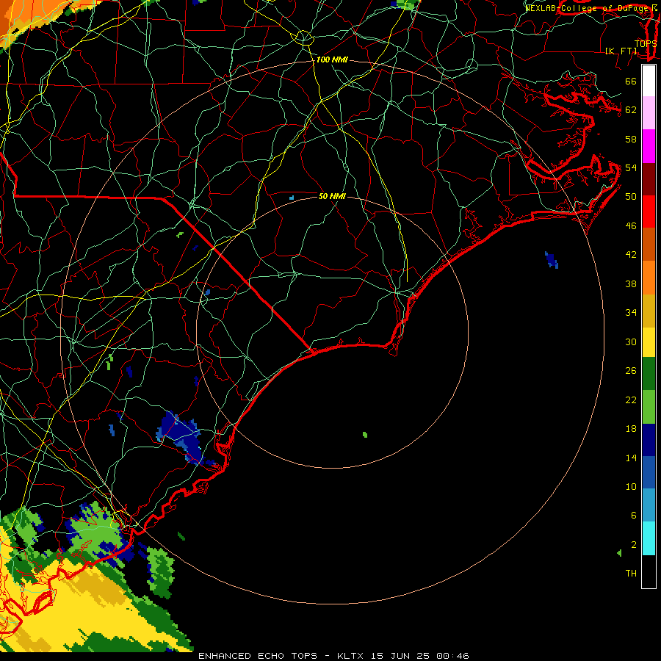Pick the cyan legend segment near the bottom
The width and height of the screenshot is (661, 661).
[x=649, y=538]
